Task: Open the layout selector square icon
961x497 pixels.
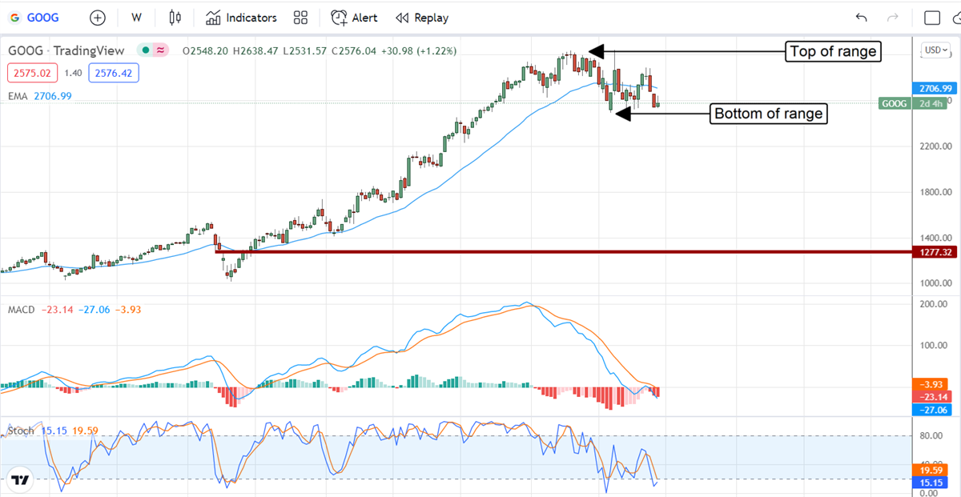Action: (932, 18)
